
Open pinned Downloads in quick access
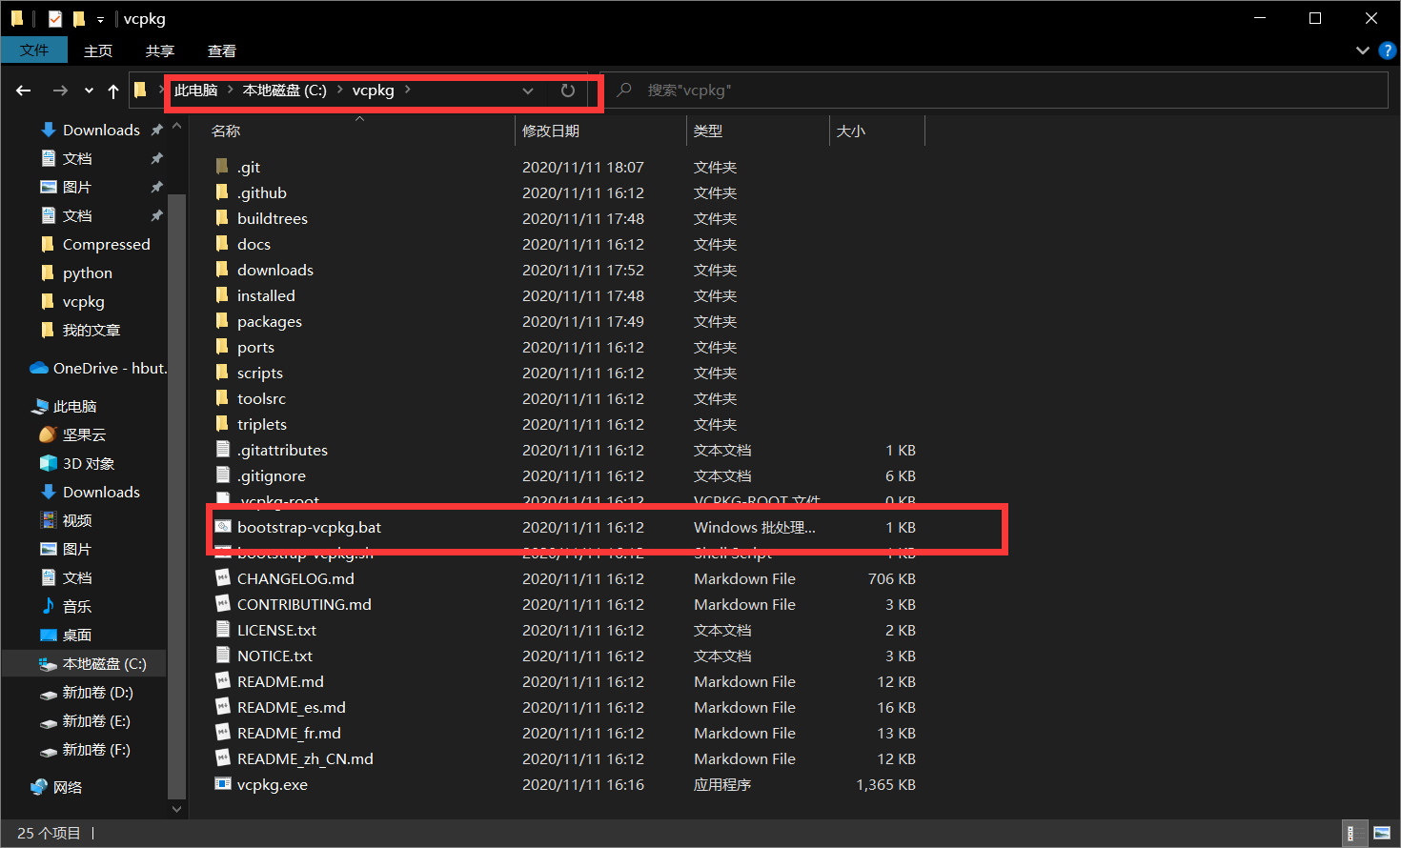[x=101, y=130]
